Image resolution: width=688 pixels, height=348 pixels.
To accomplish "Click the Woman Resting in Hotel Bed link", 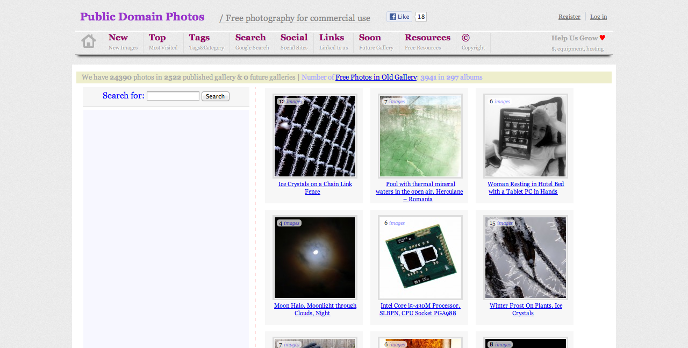I will click(526, 188).
